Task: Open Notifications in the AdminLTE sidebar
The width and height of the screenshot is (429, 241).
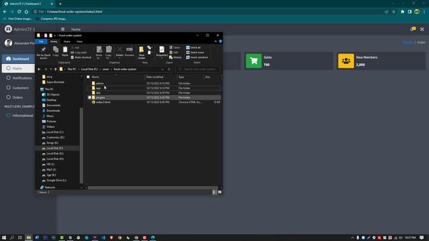Action: pos(19,78)
